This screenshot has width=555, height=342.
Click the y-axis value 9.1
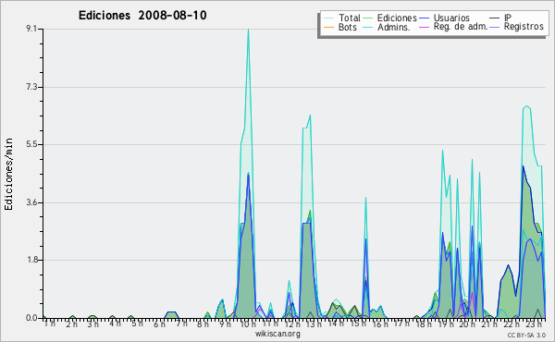point(31,29)
